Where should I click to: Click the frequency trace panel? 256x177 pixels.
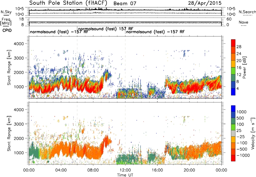coord(125,22)
